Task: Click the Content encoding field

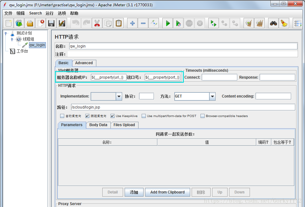Action: point(273,96)
